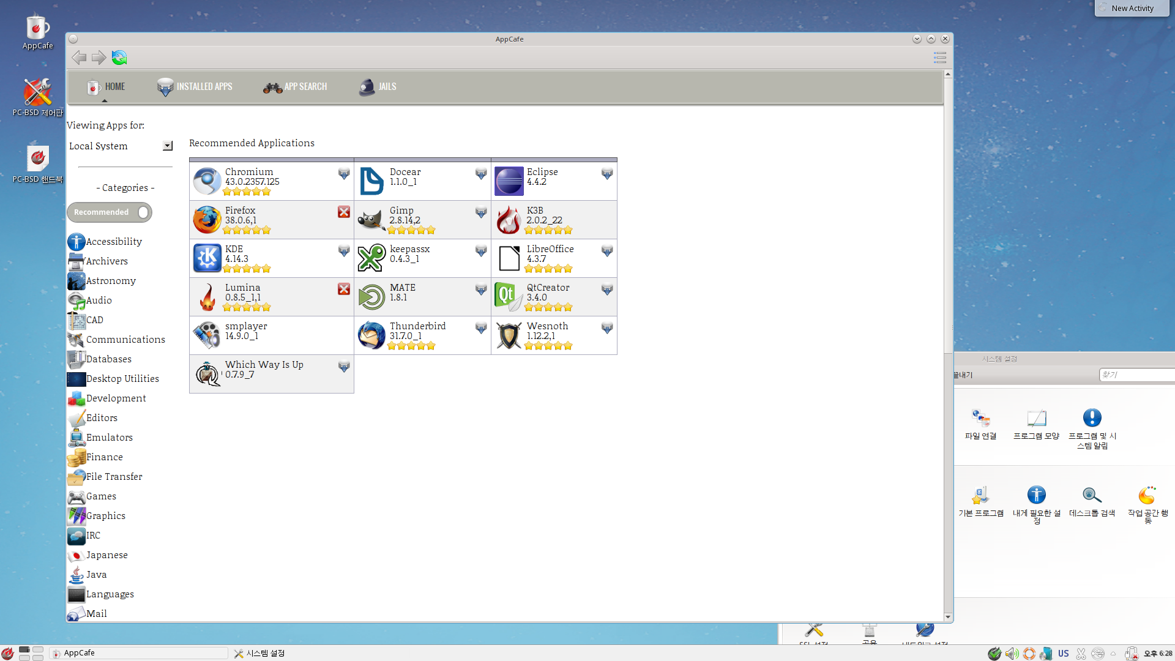
Task: Install keepassx via its download icon
Action: click(481, 251)
